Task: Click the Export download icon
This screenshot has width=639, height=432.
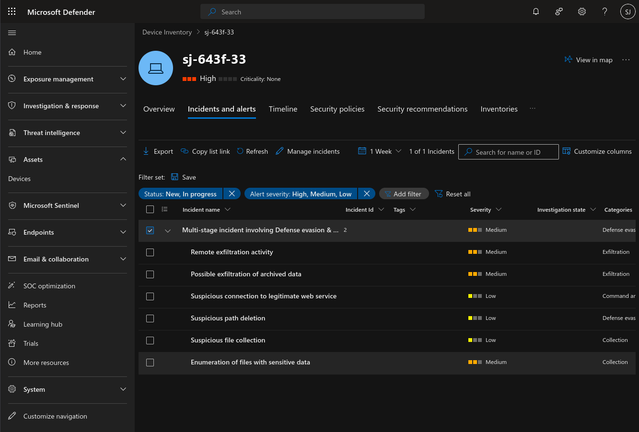Action: tap(146, 151)
